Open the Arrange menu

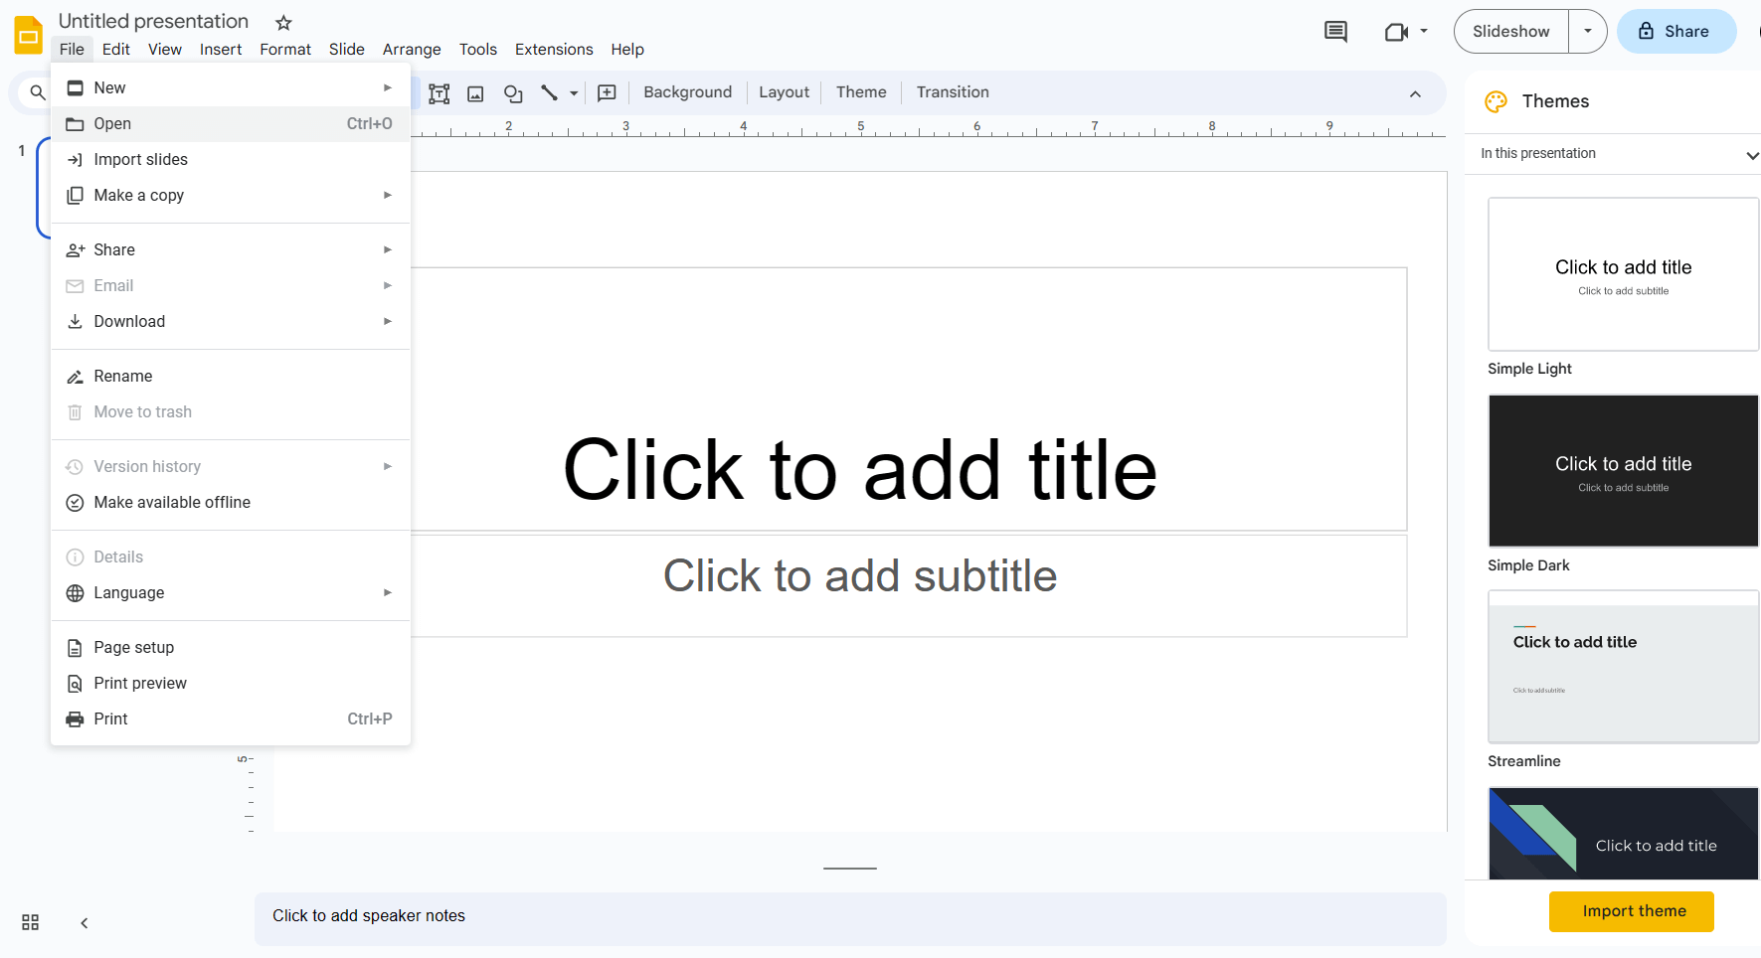(x=412, y=50)
